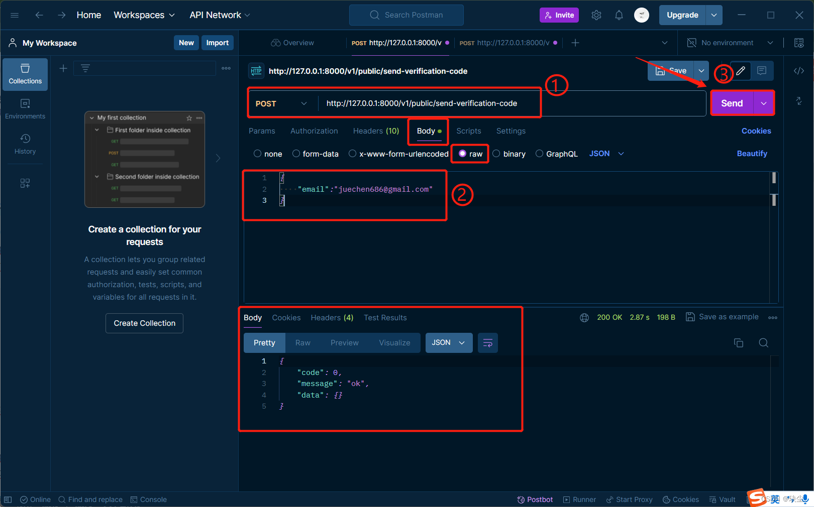Open the collections options ellipsis

tap(226, 68)
